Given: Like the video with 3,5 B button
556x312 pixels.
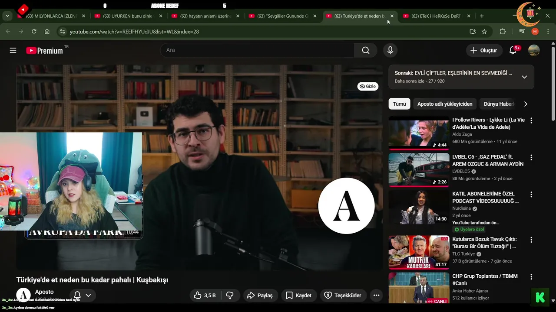Looking at the screenshot, I should pyautogui.click(x=205, y=295).
